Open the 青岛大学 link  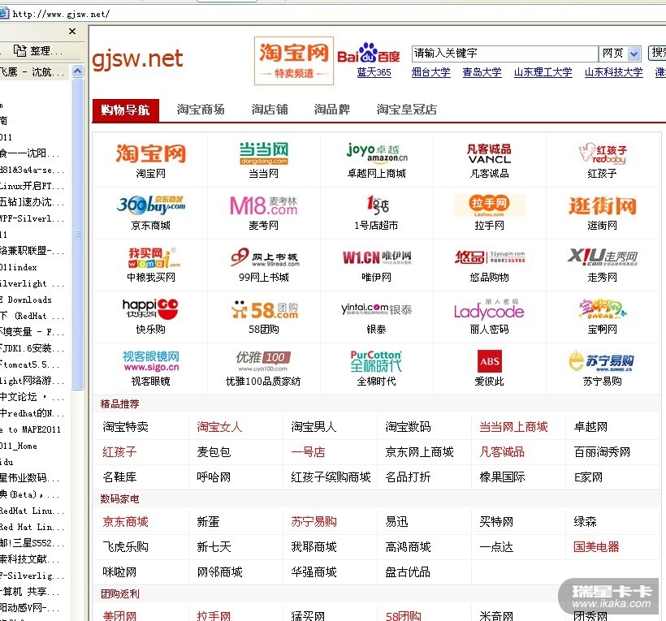[482, 72]
